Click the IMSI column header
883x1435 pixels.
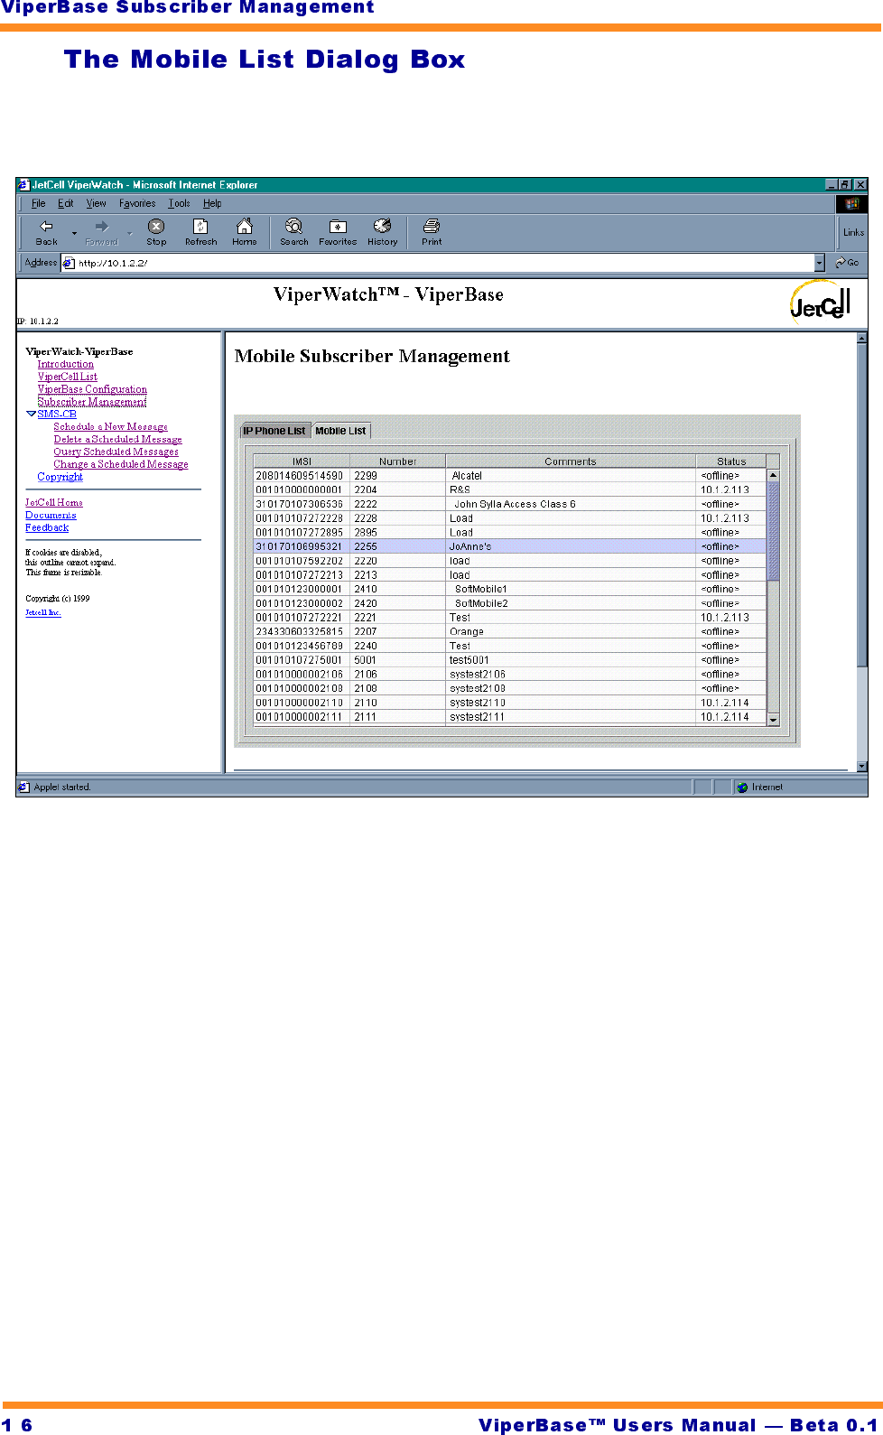coord(302,461)
